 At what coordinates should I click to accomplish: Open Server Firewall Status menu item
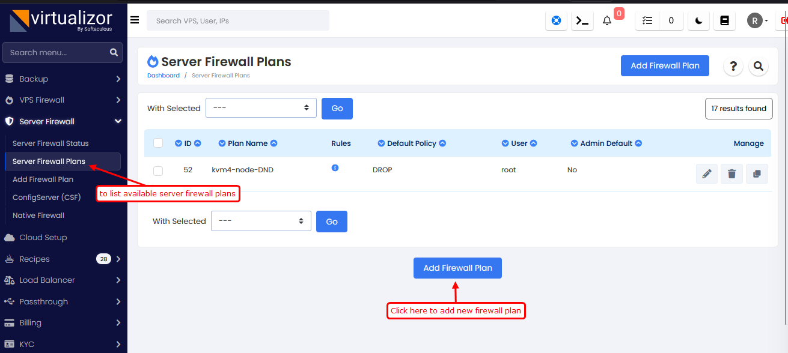coord(50,143)
